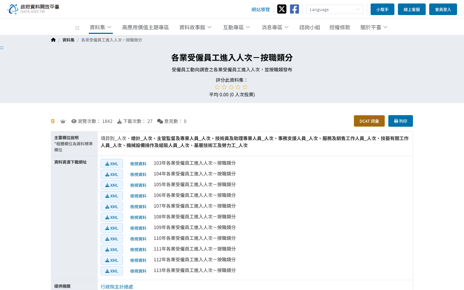Expand the 關於平臺 menu

[374, 27]
